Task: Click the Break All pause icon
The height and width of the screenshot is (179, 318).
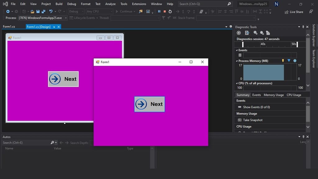Action: coord(159,11)
